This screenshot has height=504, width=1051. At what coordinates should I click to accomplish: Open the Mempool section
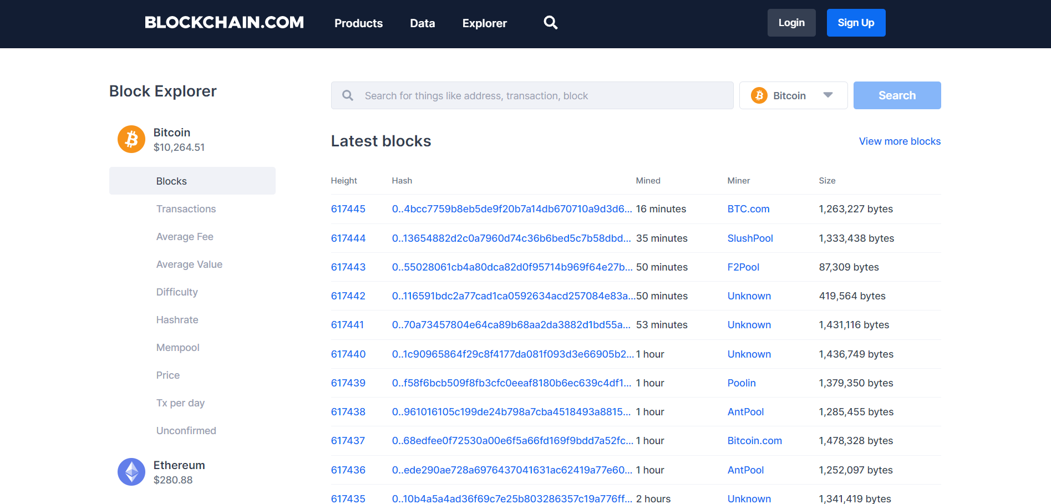[177, 347]
